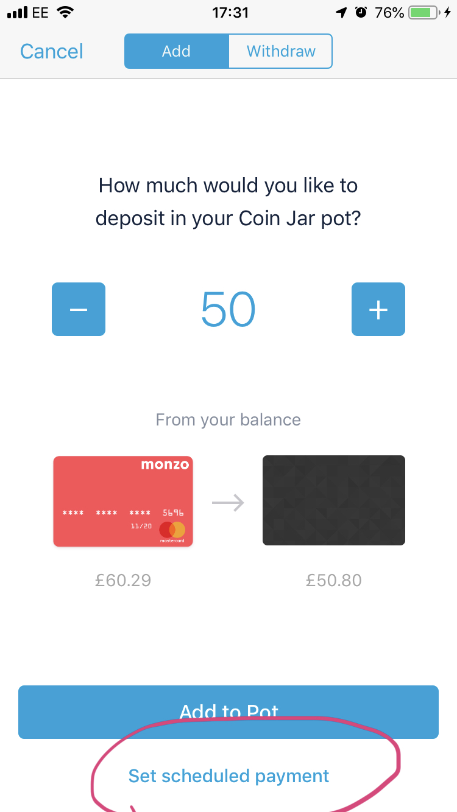This screenshot has width=457, height=812.
Task: Tap the monzo logo on the card
Action: point(165,465)
